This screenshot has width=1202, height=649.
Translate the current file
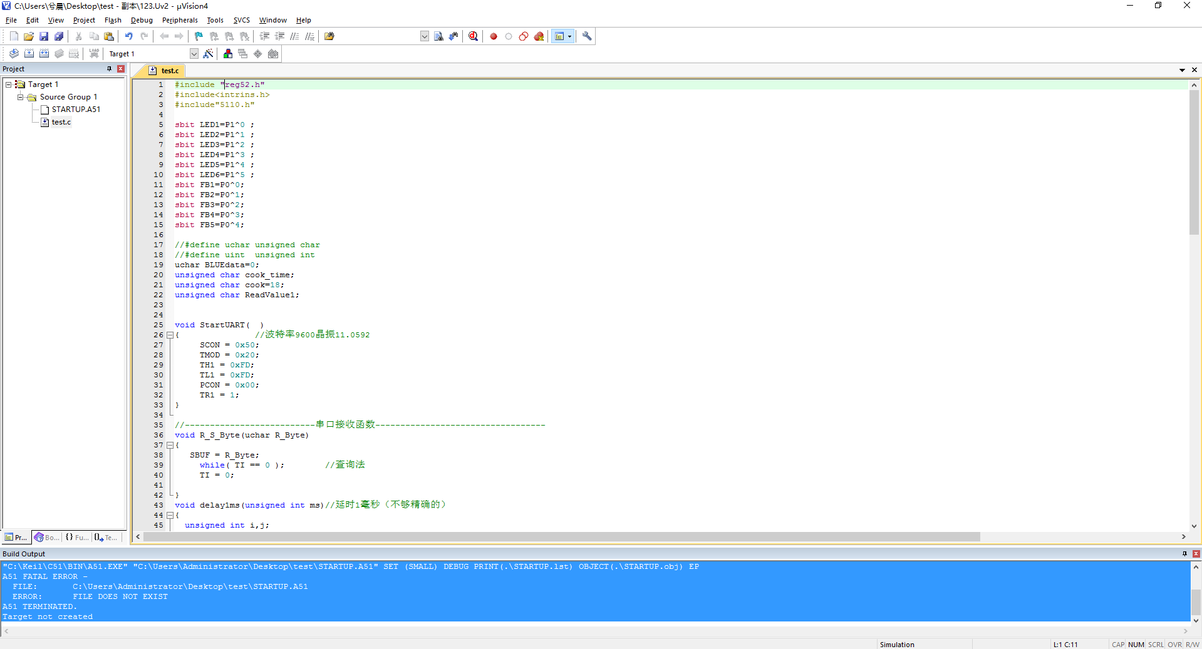tap(14, 54)
